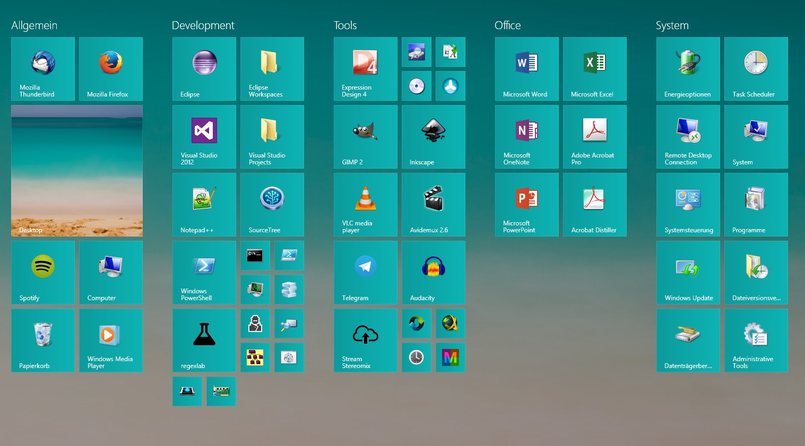This screenshot has width=805, height=446.
Task: Open B-to-A document converter small tile
Action: tap(451, 52)
